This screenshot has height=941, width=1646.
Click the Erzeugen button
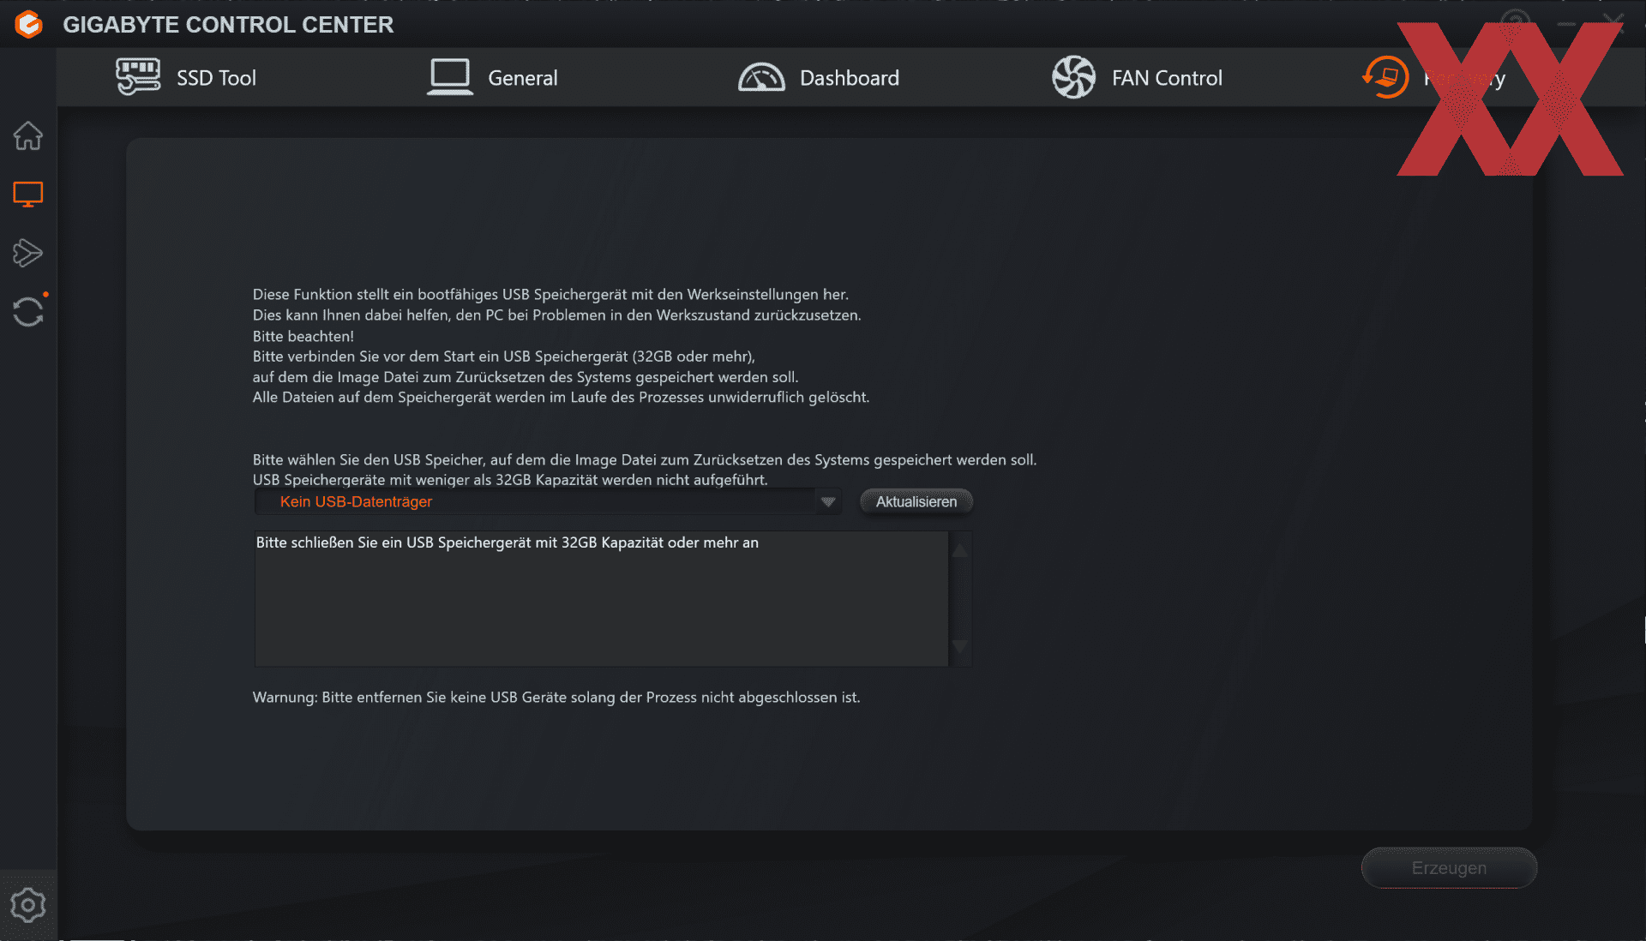(1449, 867)
